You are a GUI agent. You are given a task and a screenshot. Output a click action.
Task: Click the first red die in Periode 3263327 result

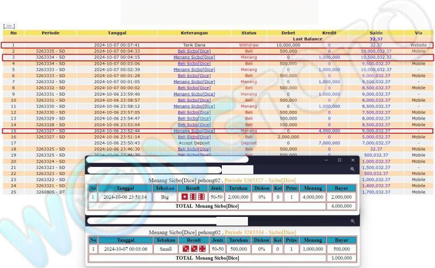[185, 197]
